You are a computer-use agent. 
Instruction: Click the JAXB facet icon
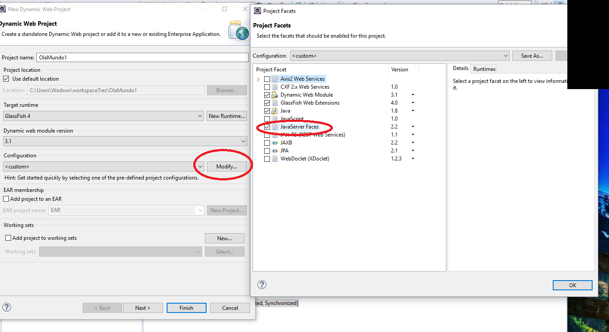[x=275, y=143]
